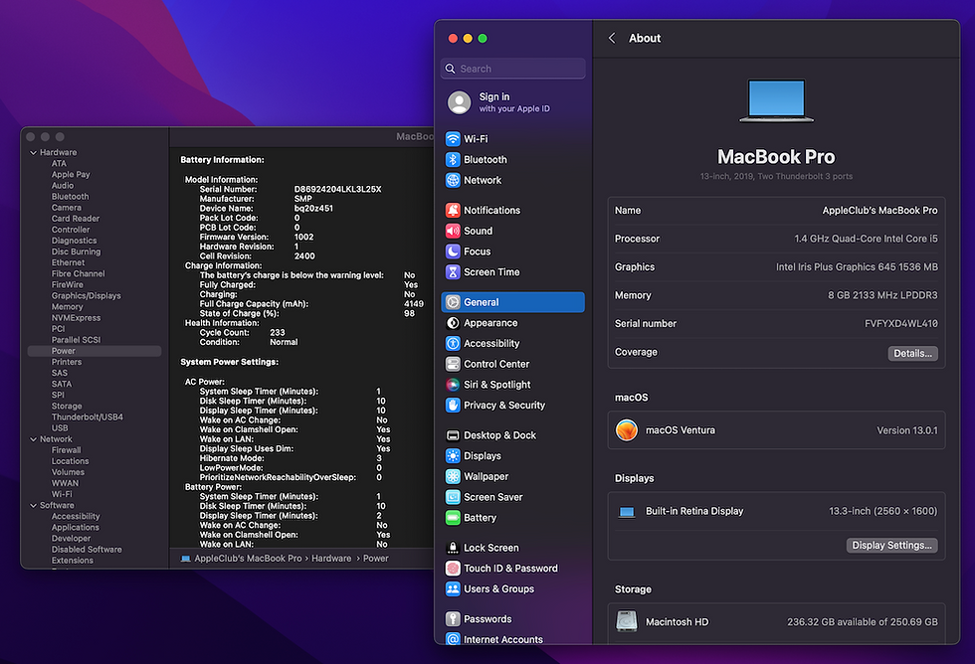Select Storage in System Information sidebar
Image resolution: width=975 pixels, height=664 pixels.
67,407
